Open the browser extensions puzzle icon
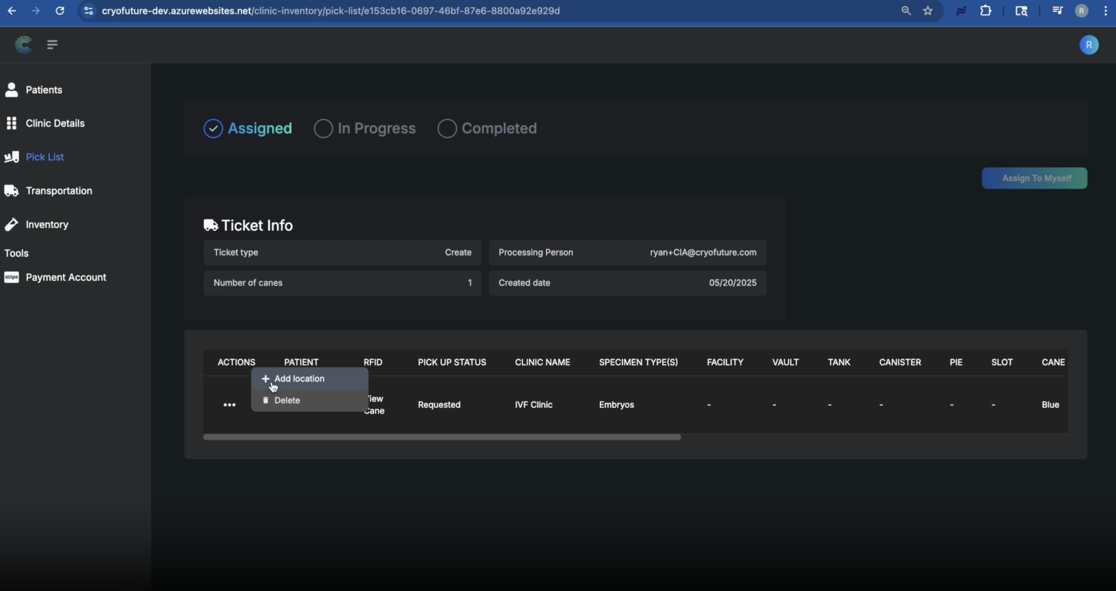1116x591 pixels. point(986,11)
